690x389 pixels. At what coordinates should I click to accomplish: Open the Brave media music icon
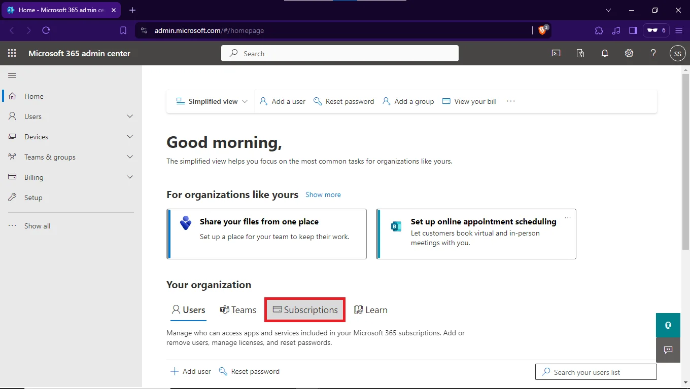click(616, 30)
